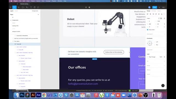Select the Hand tool
Viewport: 176px width, 99px height.
(35, 7)
